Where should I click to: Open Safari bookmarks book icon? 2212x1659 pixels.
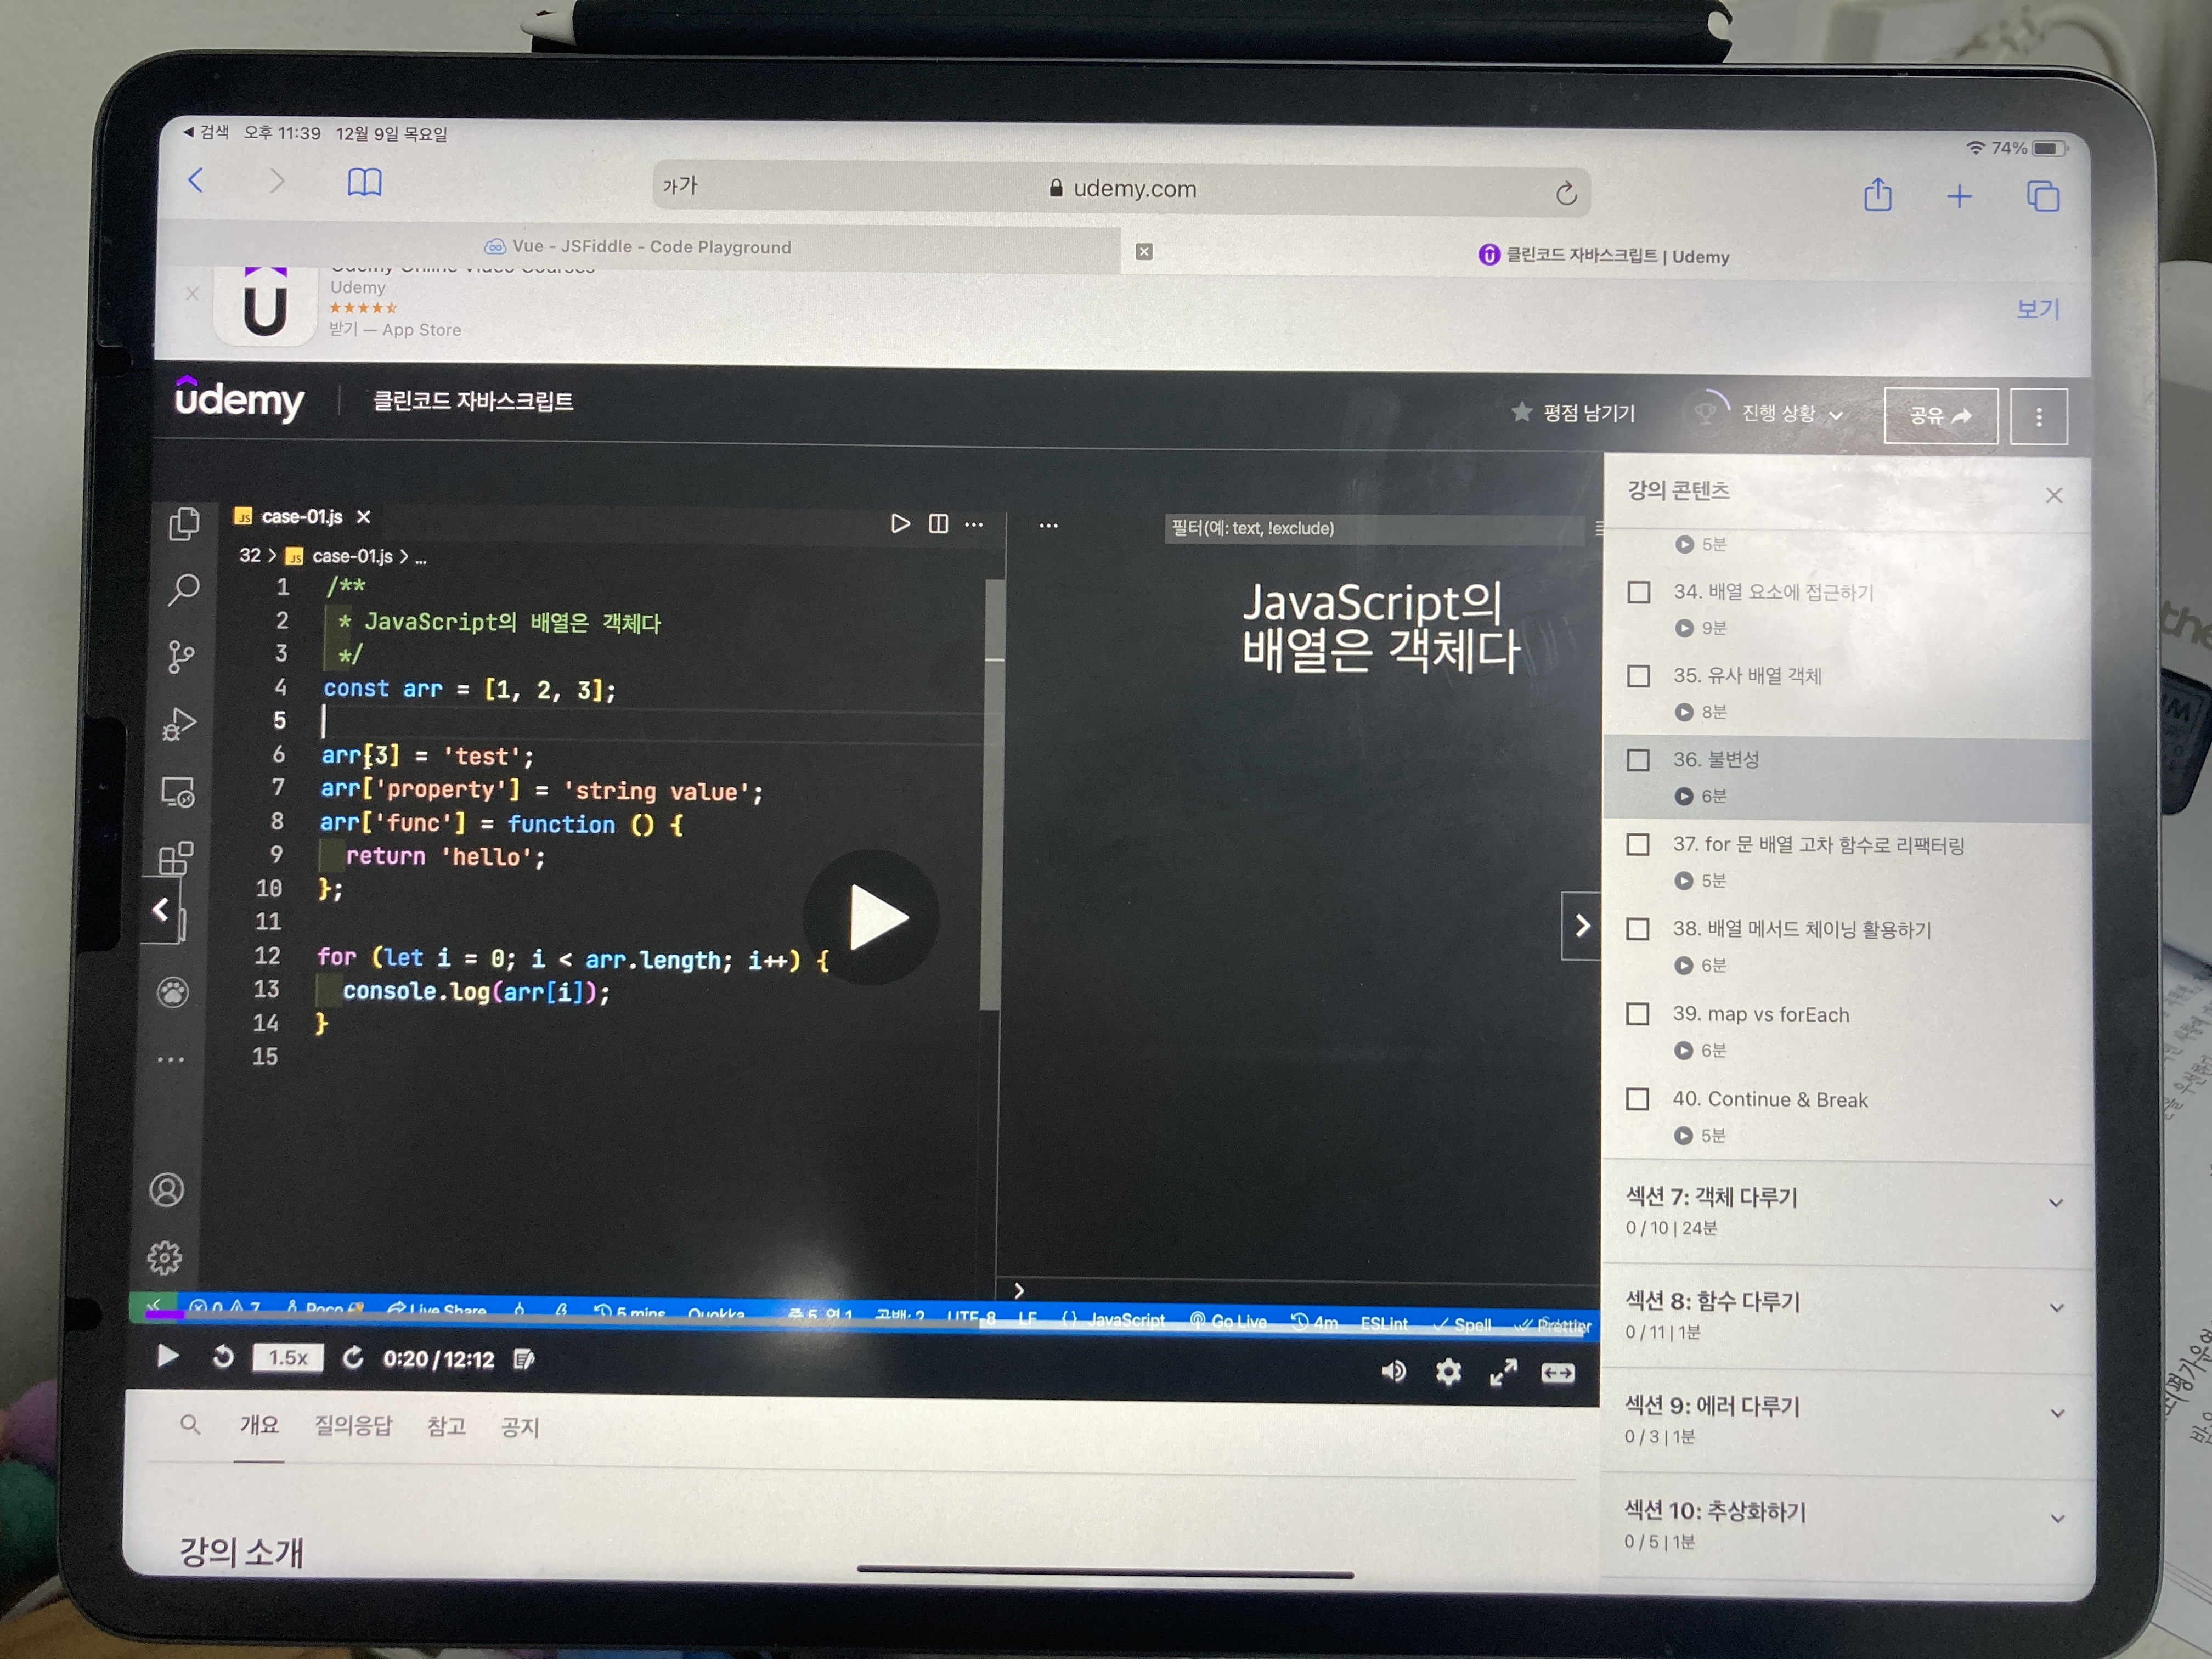click(364, 183)
